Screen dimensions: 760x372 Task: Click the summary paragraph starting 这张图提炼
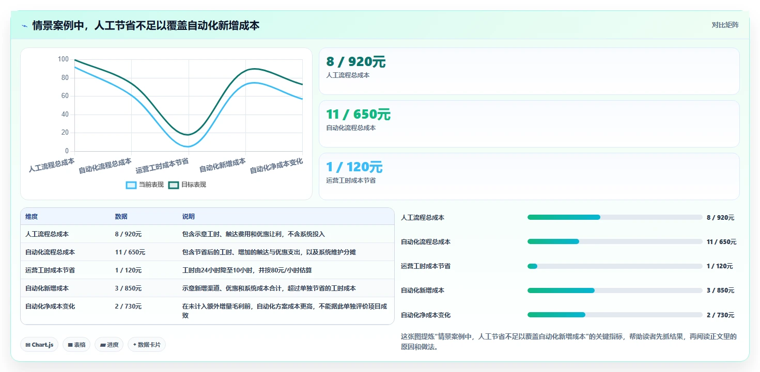pyautogui.click(x=569, y=342)
